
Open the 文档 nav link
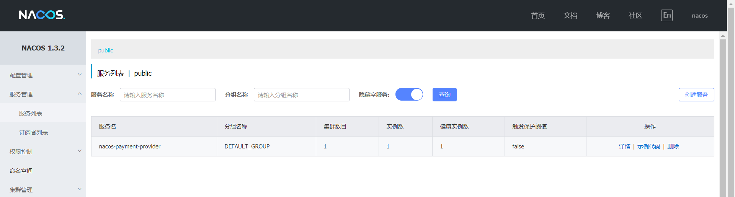pos(570,15)
